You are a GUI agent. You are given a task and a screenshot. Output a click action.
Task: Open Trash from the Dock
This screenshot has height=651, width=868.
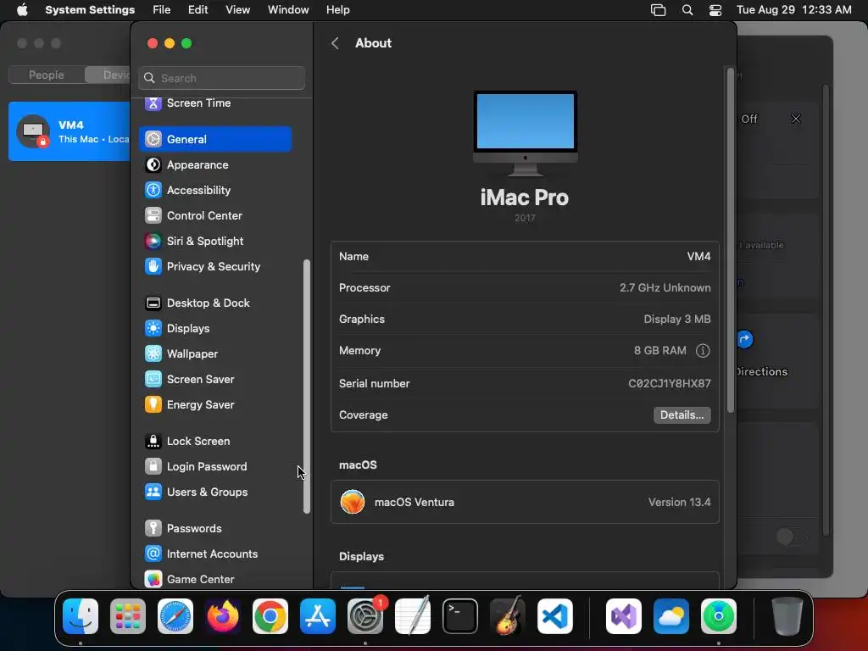787,616
